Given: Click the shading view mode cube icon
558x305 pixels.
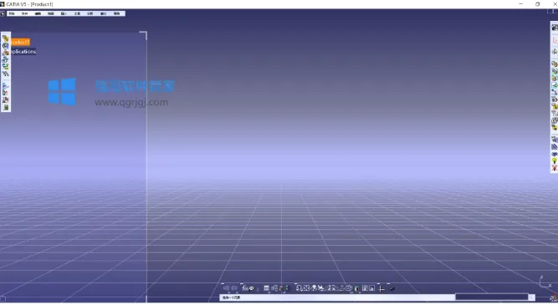Looking at the screenshot, I should tap(356, 288).
